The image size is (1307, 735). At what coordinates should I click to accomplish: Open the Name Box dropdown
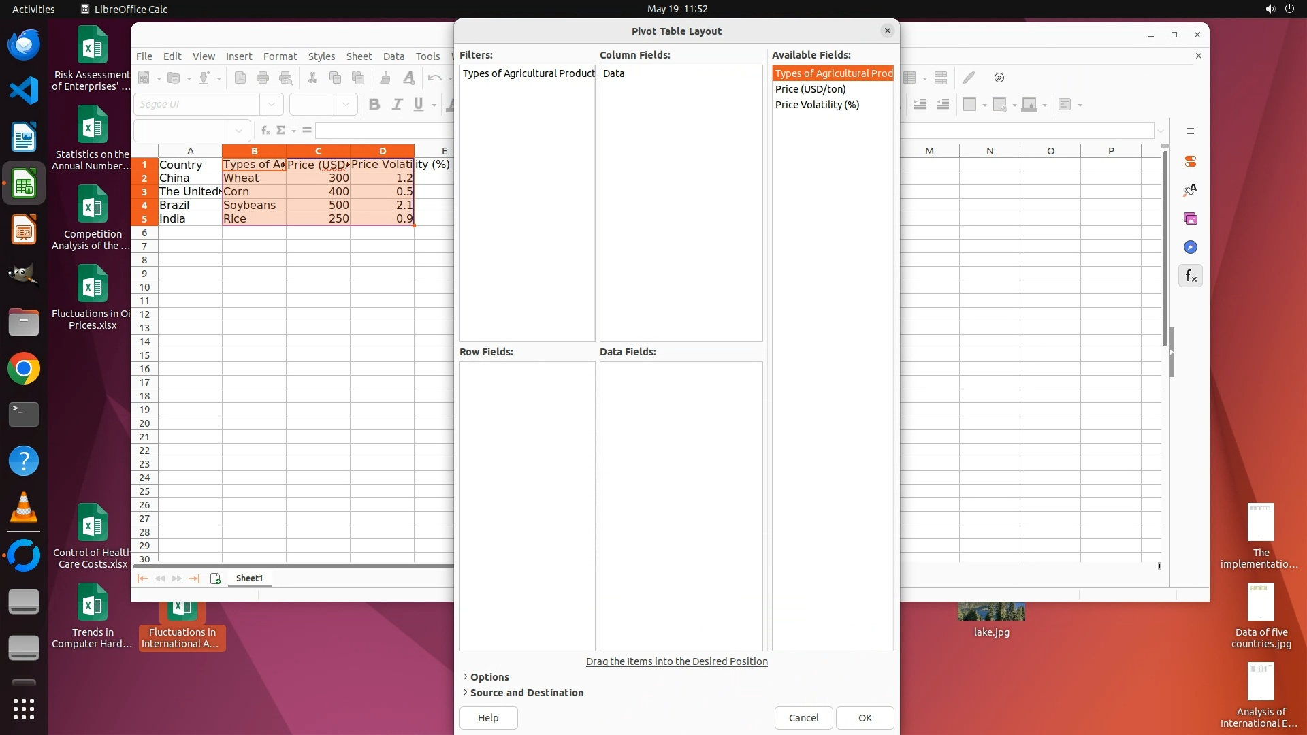pos(239,130)
